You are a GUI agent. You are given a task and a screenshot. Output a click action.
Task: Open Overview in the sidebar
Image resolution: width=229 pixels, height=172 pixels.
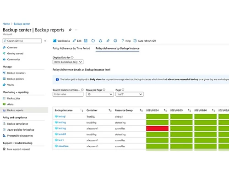12,48
